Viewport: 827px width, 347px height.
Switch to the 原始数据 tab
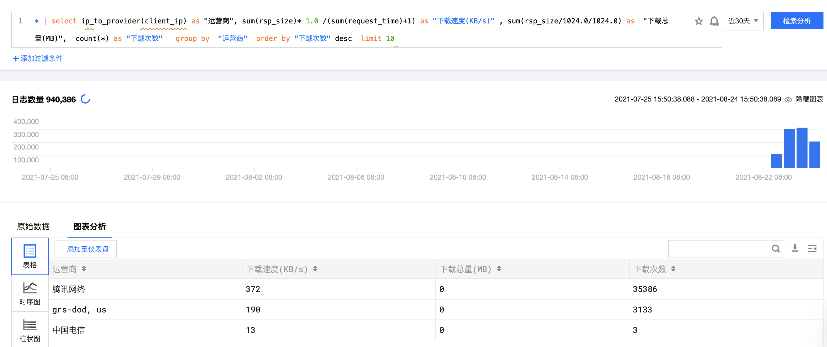point(33,226)
